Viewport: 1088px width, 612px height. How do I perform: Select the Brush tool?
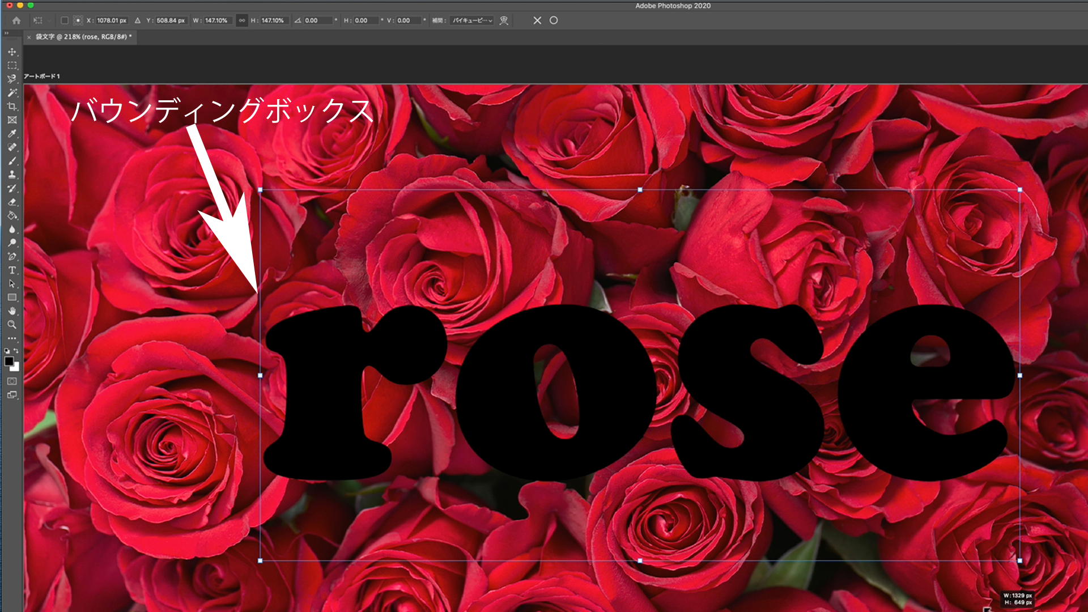point(12,161)
